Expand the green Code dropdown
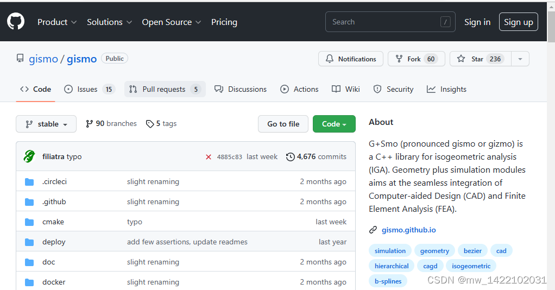Viewport: 555px width, 290px height. click(x=334, y=124)
